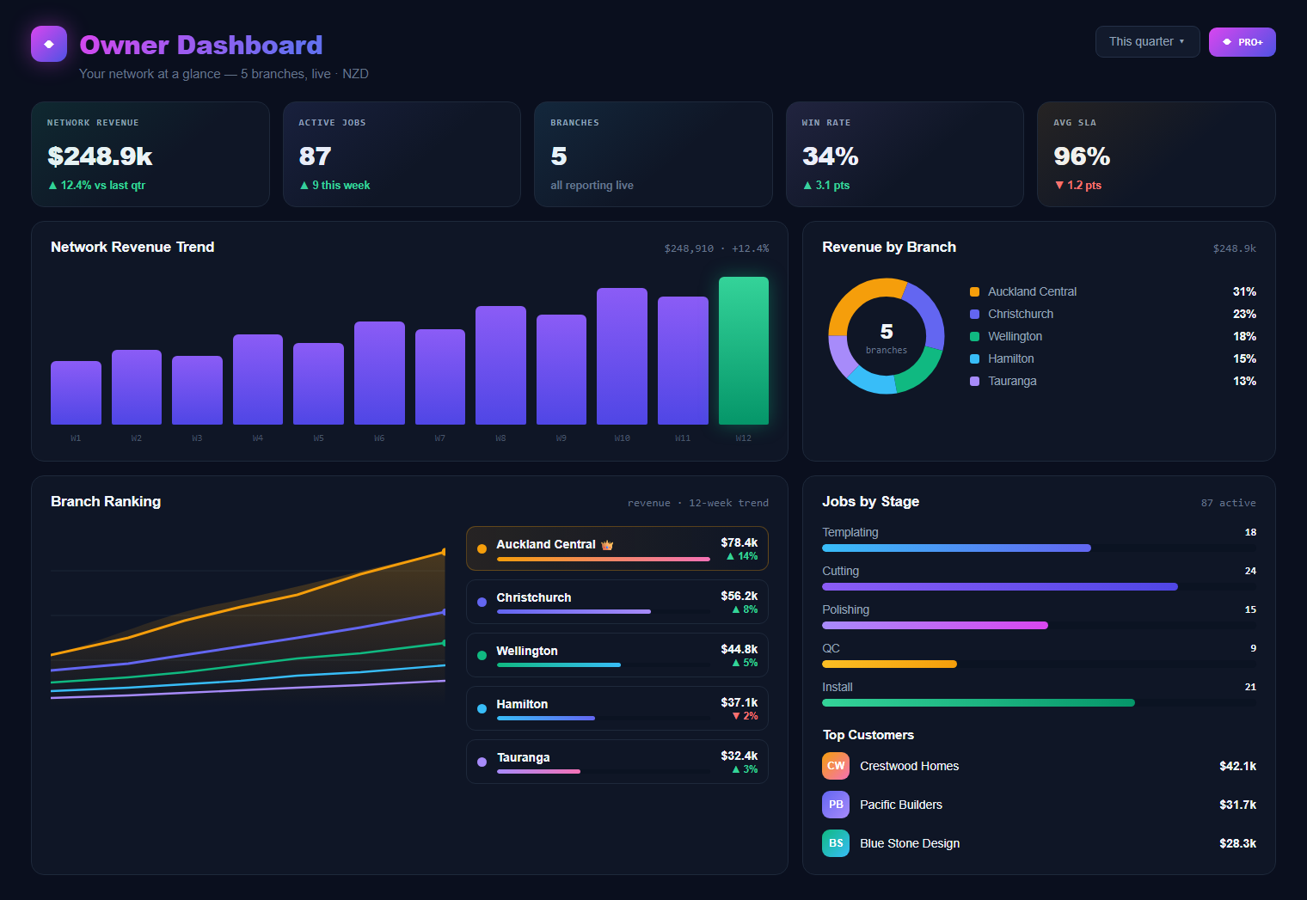
Task: Click the 'revenue · 12-week trend' label
Action: point(697,503)
